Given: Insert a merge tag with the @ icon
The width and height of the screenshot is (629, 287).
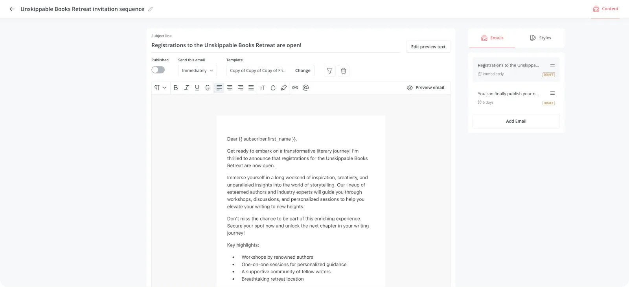Looking at the screenshot, I should pos(305,88).
